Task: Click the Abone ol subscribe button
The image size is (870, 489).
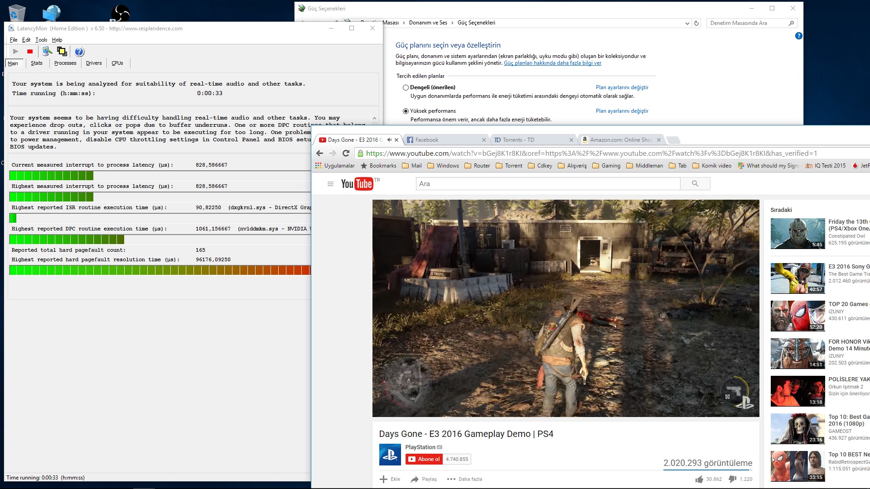Action: click(425, 459)
